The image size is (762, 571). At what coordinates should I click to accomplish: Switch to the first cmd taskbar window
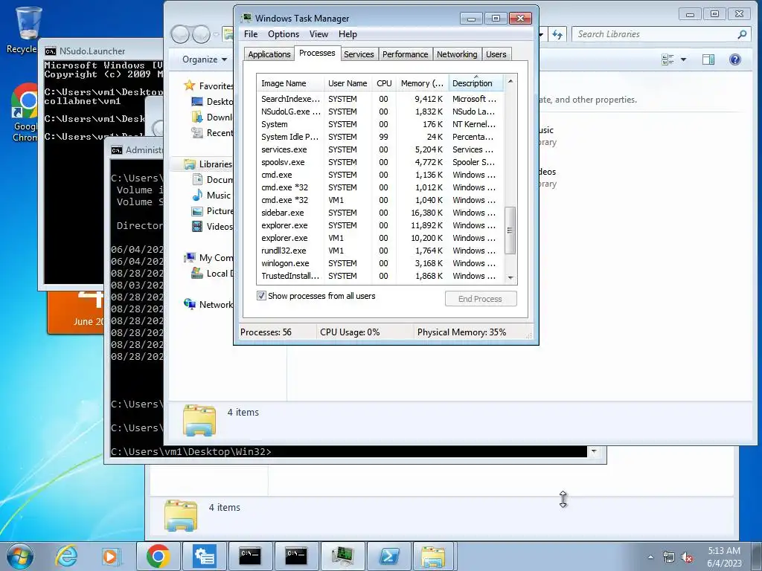tap(250, 556)
